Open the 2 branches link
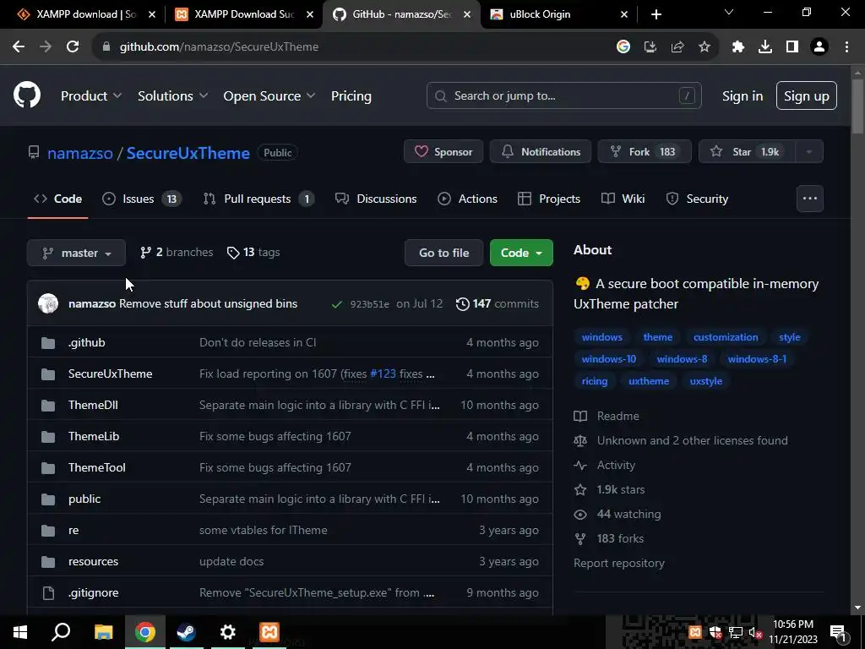Screen dimensions: 865x649 pyautogui.click(x=177, y=252)
